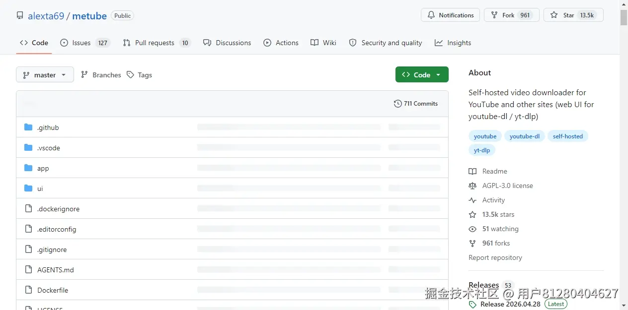Click the file icon for .editorconfig

pyautogui.click(x=28, y=229)
